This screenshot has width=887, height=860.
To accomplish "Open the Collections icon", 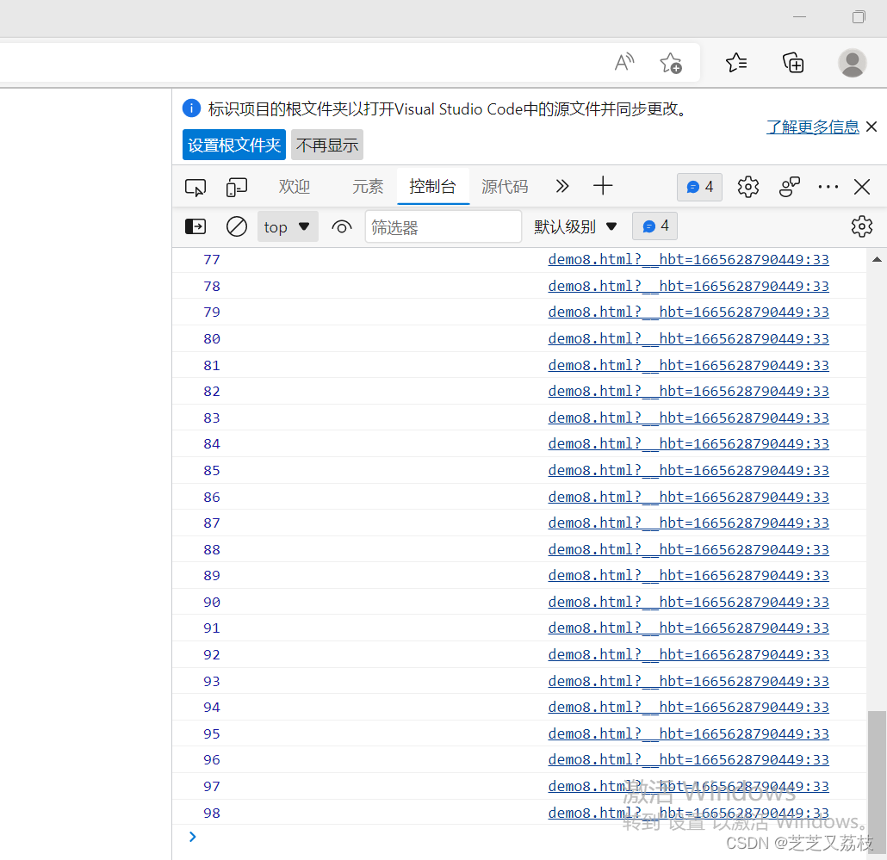I will [793, 62].
